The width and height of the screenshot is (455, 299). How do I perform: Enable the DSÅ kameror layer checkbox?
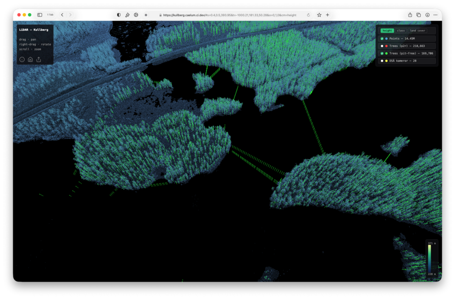click(x=382, y=61)
